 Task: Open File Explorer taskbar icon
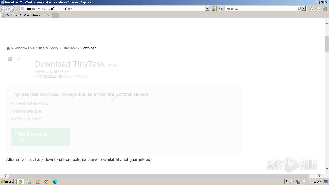pyautogui.click(x=29, y=182)
